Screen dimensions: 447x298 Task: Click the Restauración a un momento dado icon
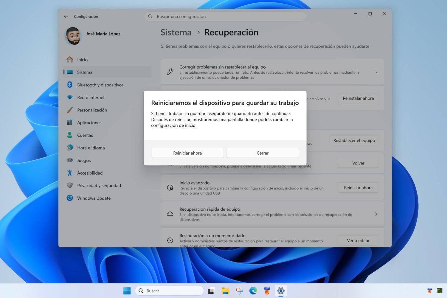coord(170,240)
